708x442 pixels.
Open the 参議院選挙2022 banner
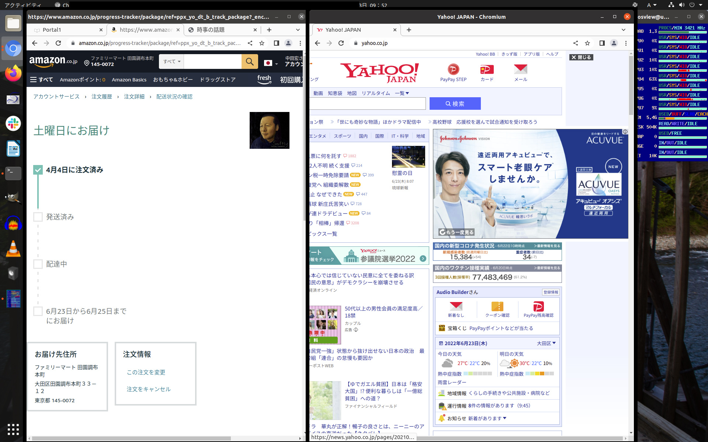coord(369,256)
